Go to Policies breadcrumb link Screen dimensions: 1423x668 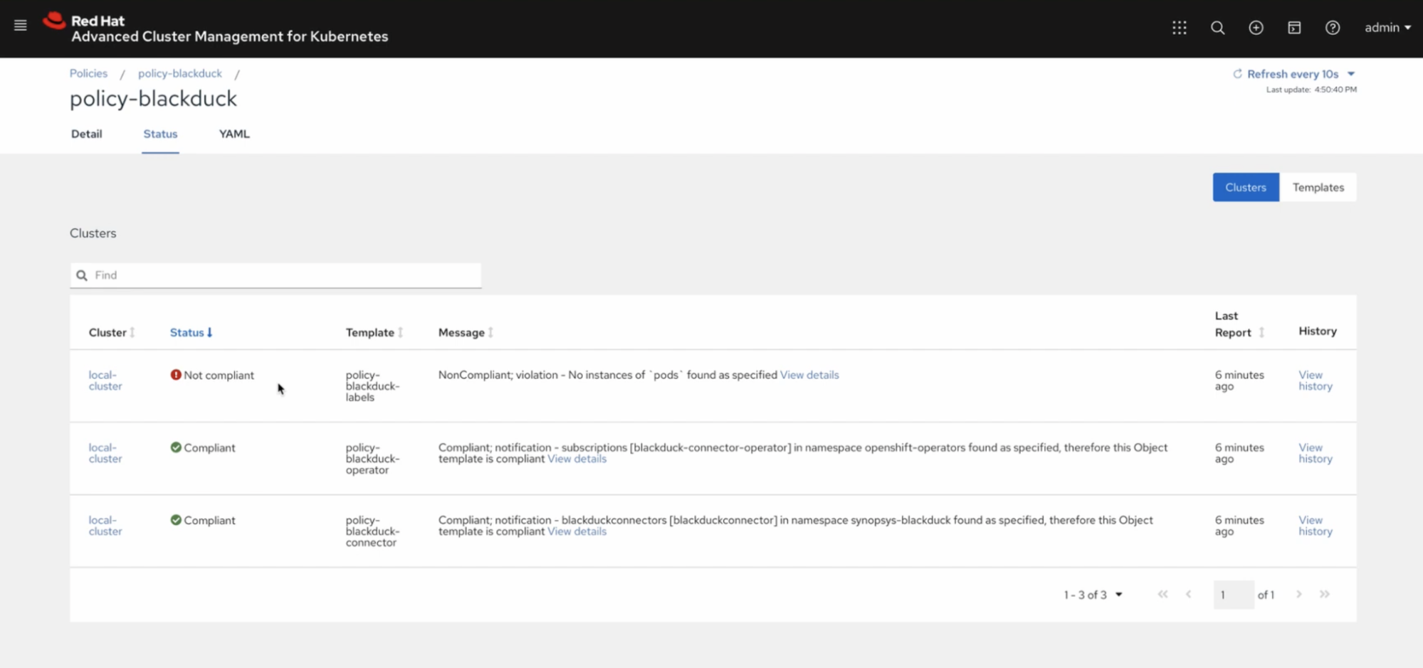tap(88, 73)
